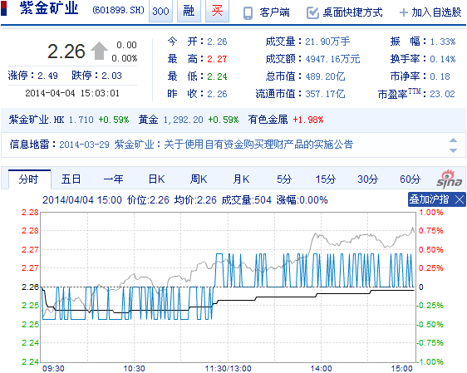467x373 pixels.
Task: Switch to the 日K chart tab
Action: (x=156, y=179)
